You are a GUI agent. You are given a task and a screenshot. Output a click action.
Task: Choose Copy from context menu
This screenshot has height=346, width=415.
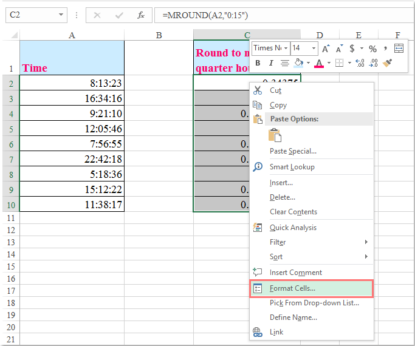tap(312, 105)
